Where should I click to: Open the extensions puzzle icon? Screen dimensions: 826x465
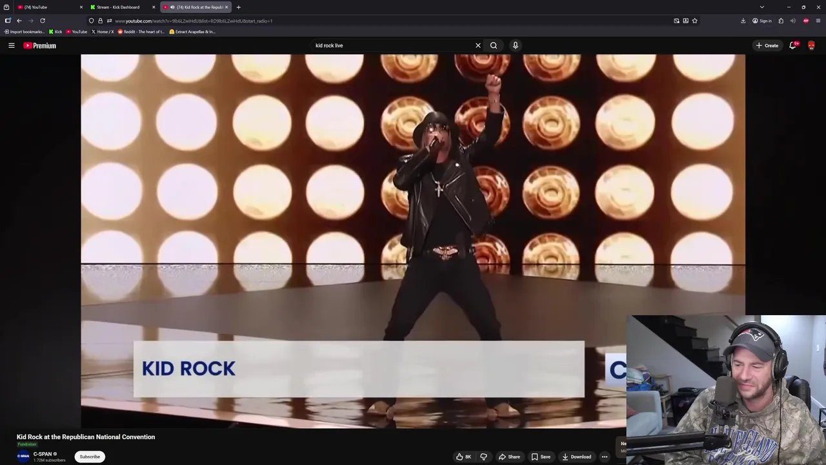[x=781, y=21]
